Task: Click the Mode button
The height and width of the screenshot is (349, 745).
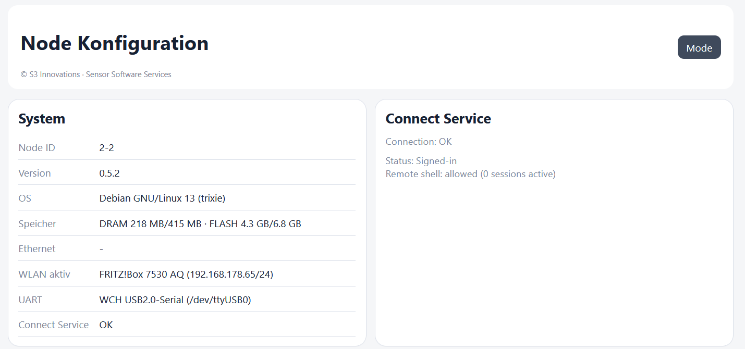Action: [699, 47]
